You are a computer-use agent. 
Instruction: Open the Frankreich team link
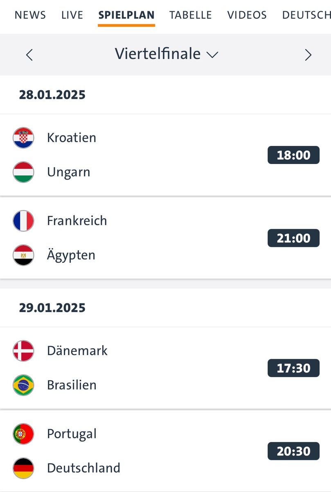click(x=77, y=221)
